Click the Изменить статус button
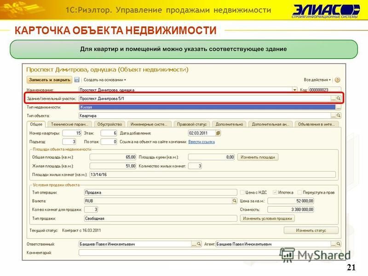 [311, 230]
